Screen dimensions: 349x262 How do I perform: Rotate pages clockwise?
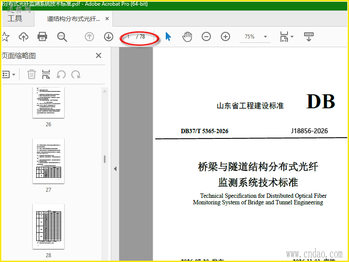coord(75,74)
